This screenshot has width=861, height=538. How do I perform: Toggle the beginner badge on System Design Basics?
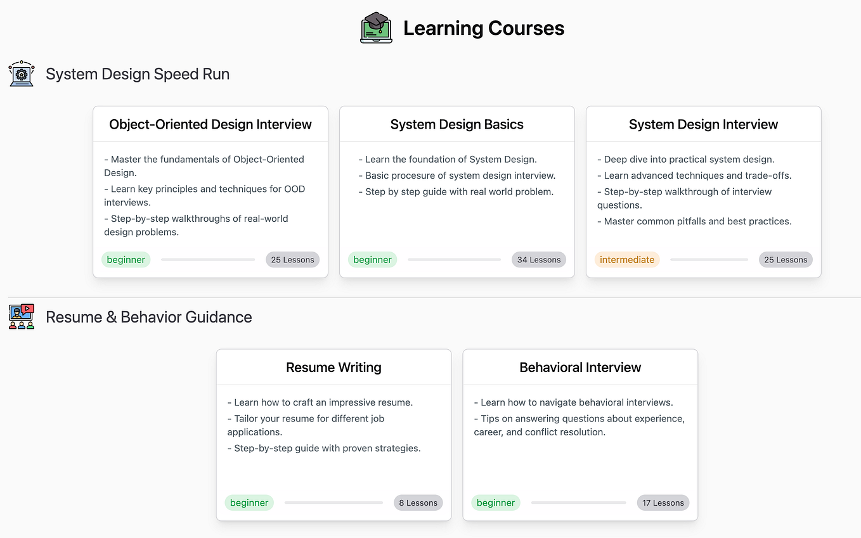(x=372, y=259)
